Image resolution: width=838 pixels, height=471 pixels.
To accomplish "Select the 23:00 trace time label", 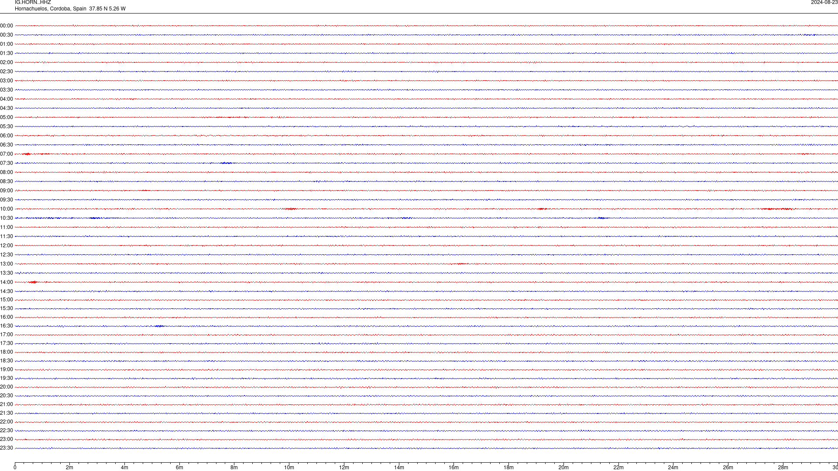I will tap(7, 439).
